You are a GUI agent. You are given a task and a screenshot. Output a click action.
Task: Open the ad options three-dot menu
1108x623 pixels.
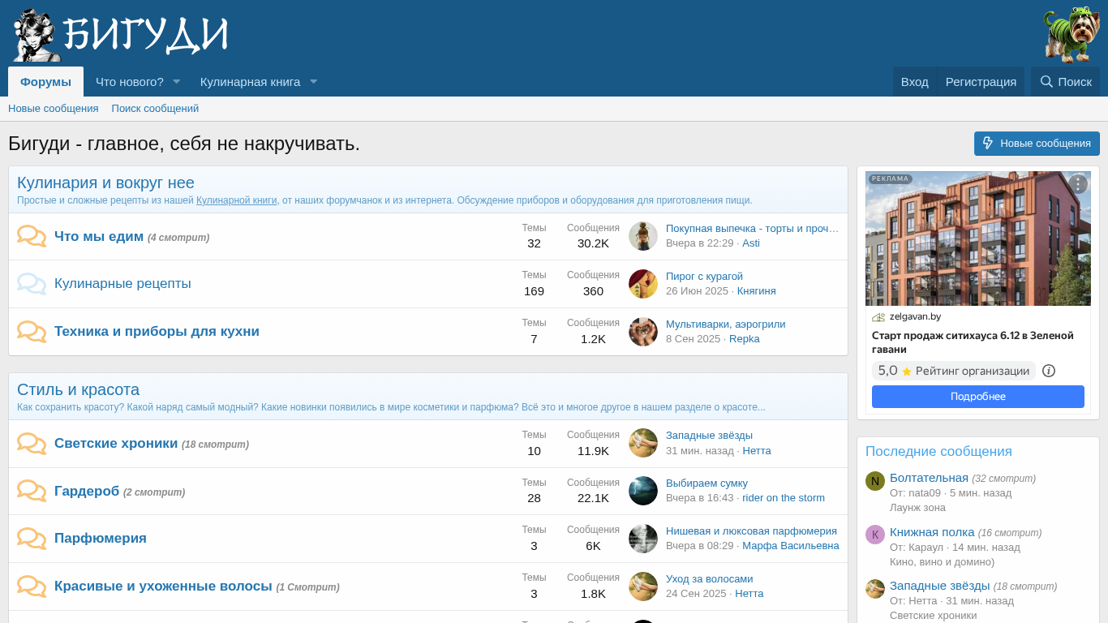tap(1077, 184)
